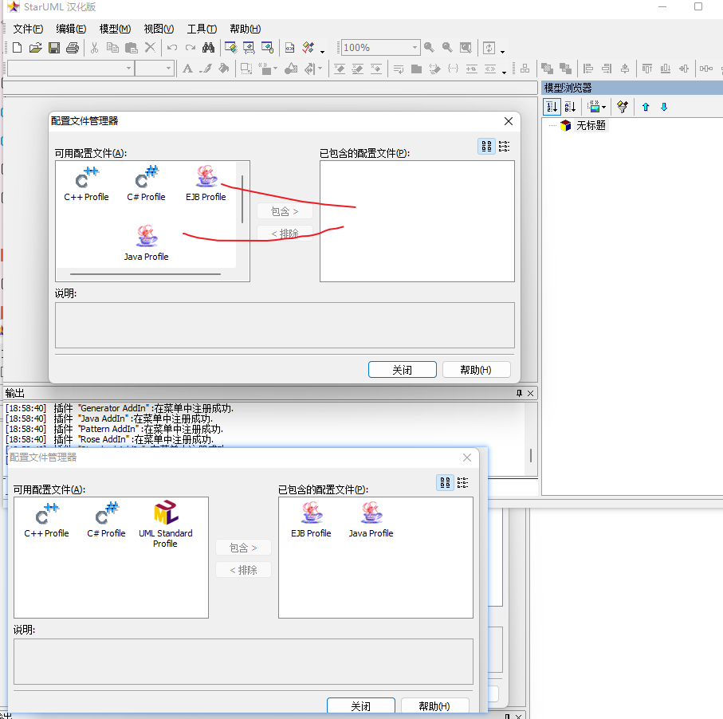Screen dimensions: 723x719
Task: Toggle sort by storage order in model browser
Action: pyautogui.click(x=552, y=107)
